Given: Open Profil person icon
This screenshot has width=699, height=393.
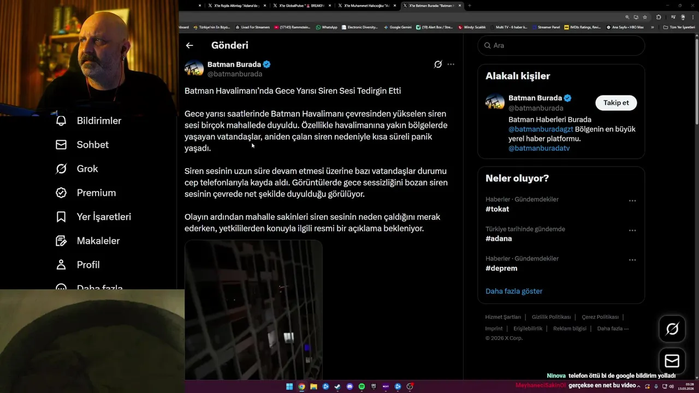Looking at the screenshot, I should pyautogui.click(x=61, y=265).
